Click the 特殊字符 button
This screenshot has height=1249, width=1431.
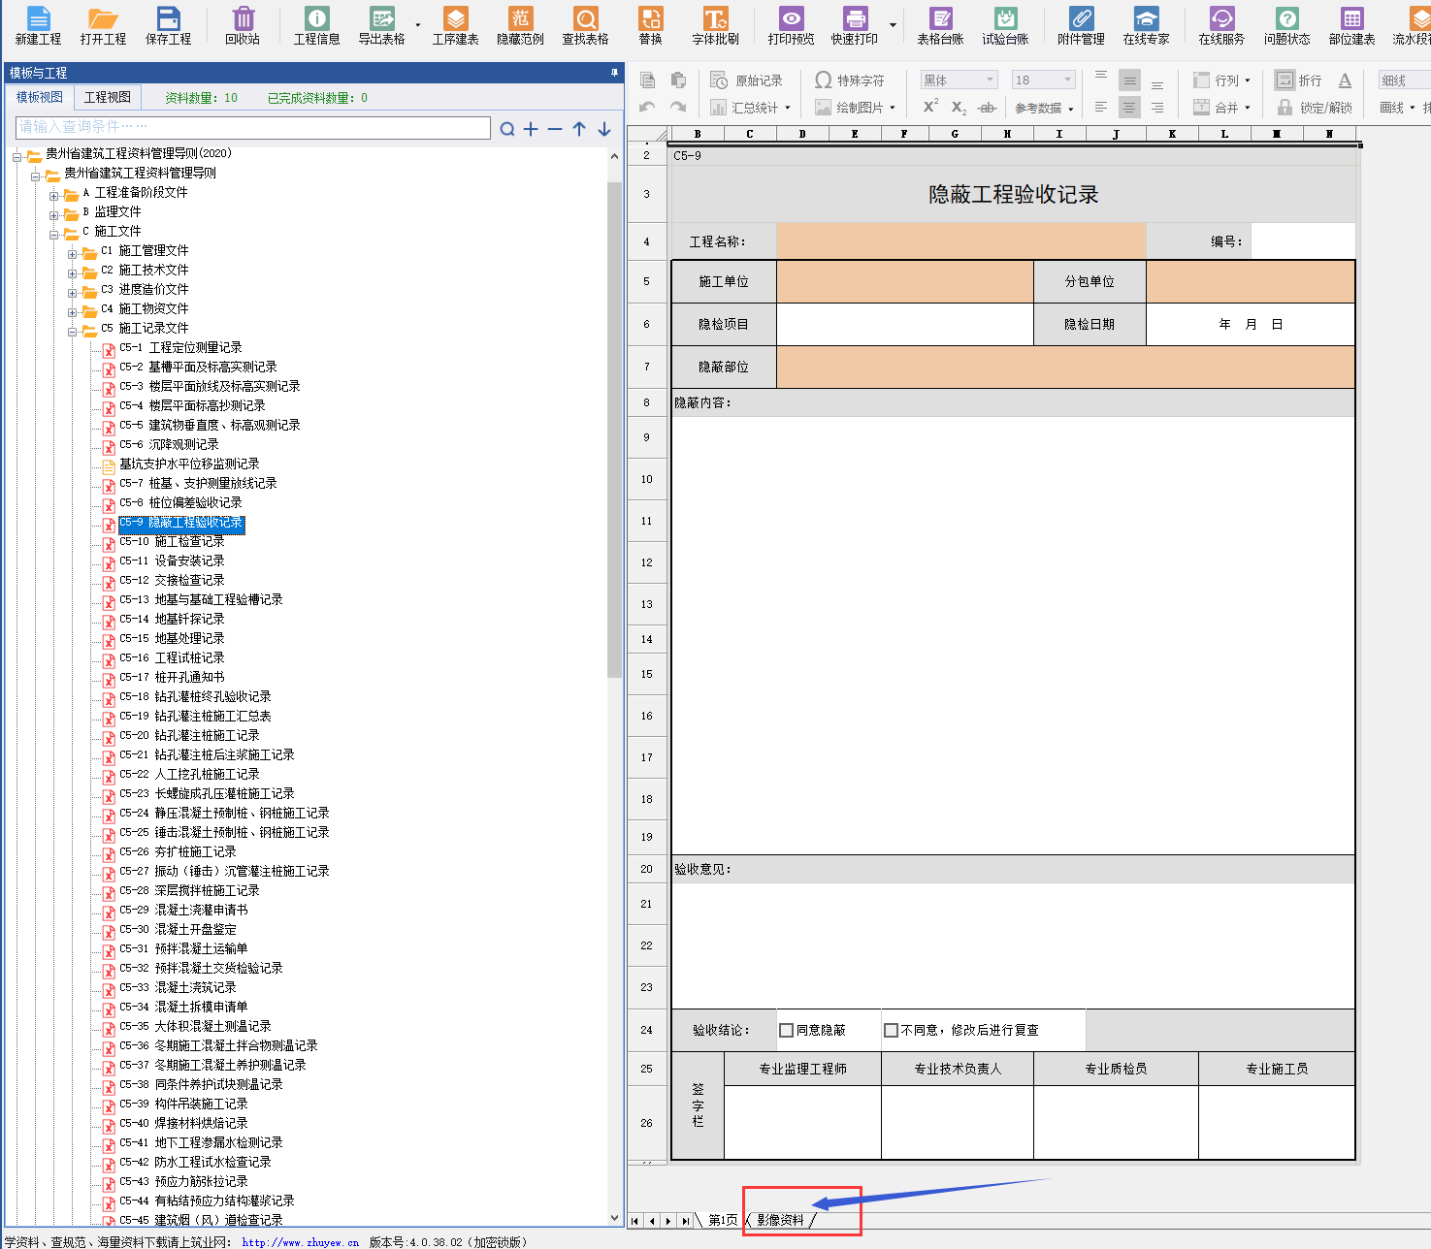point(849,80)
